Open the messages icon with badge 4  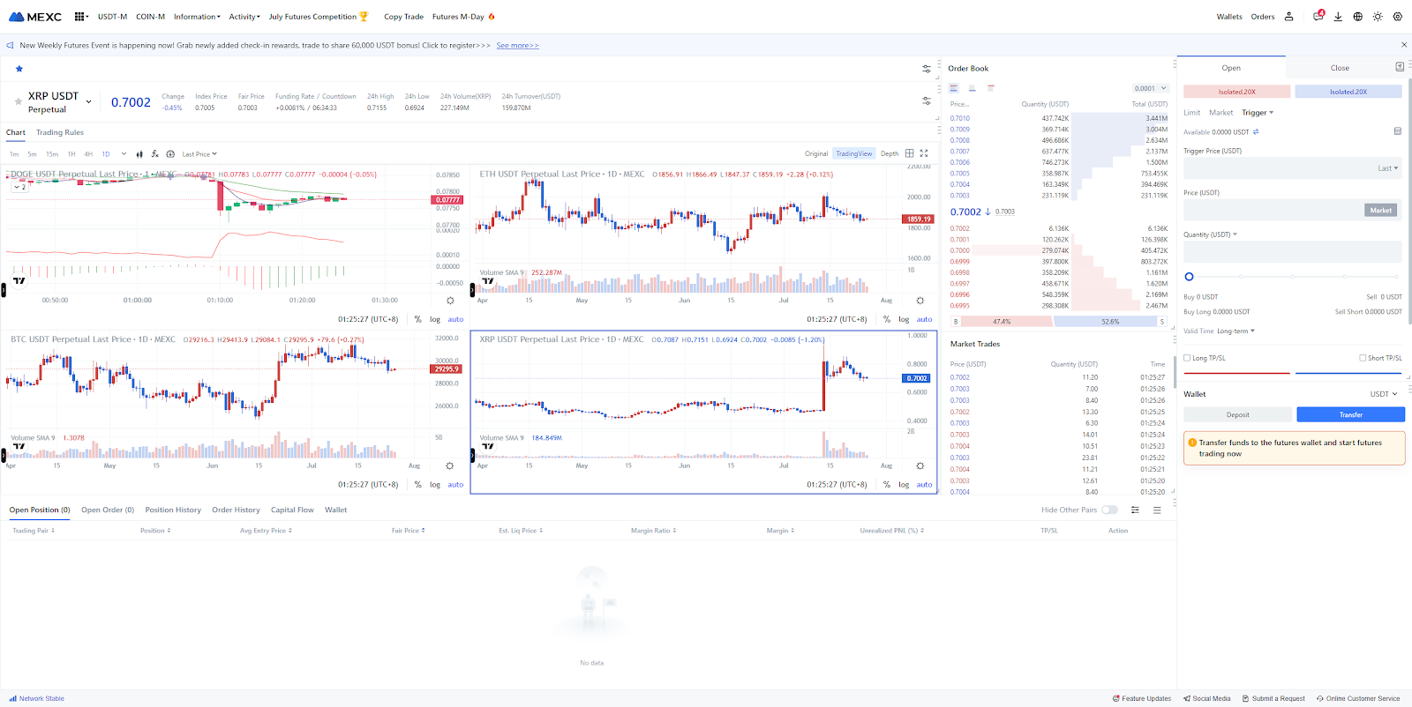coord(1318,16)
